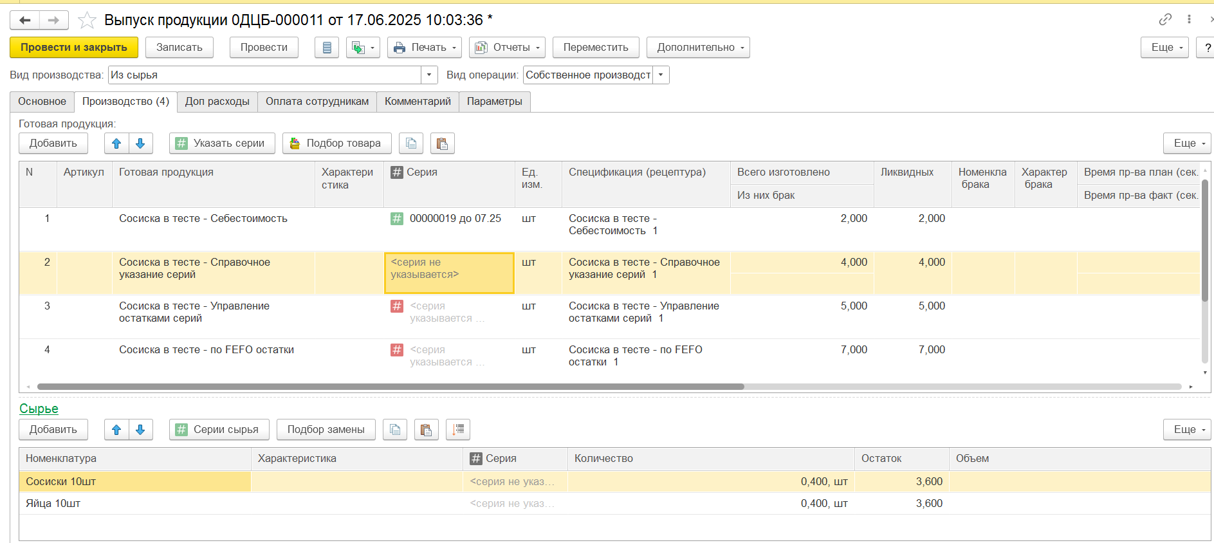Expand the Вид производства dropdown
1214x543 pixels.
point(429,75)
